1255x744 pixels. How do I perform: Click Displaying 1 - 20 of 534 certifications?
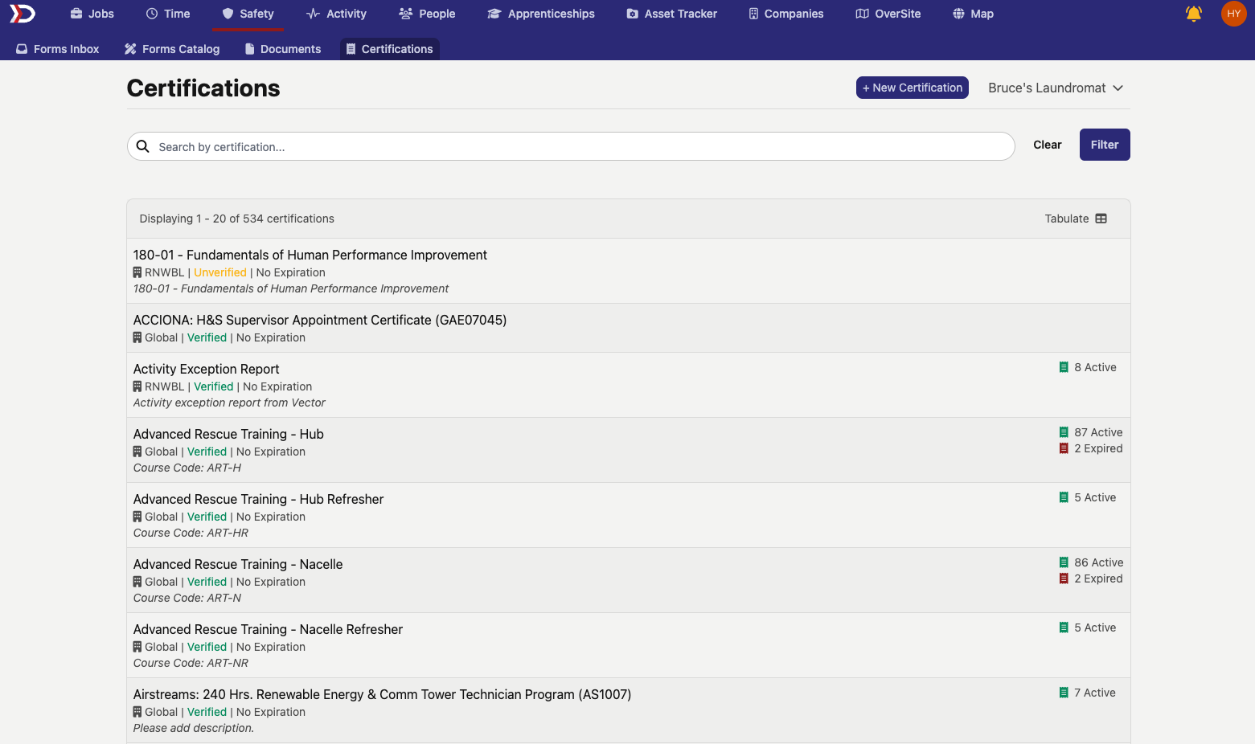[237, 219]
